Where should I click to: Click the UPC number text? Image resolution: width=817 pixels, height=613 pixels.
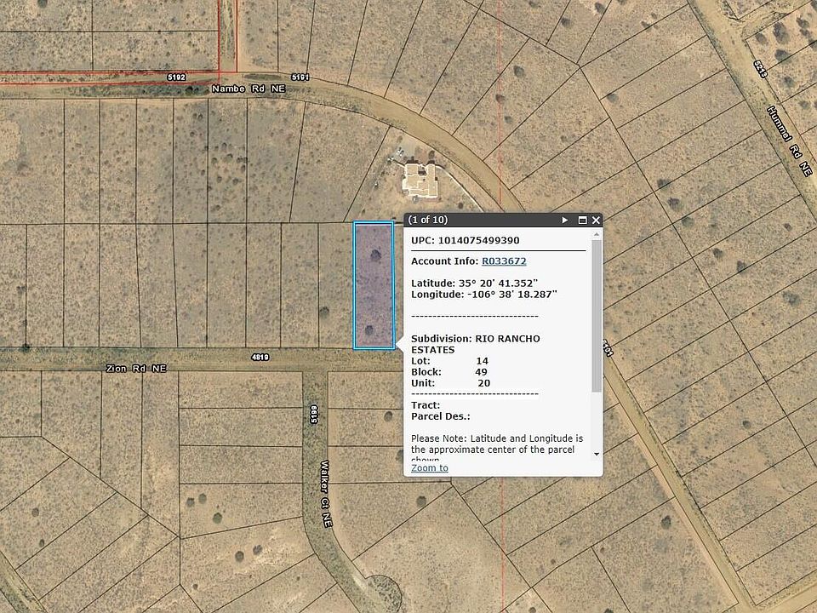point(465,241)
